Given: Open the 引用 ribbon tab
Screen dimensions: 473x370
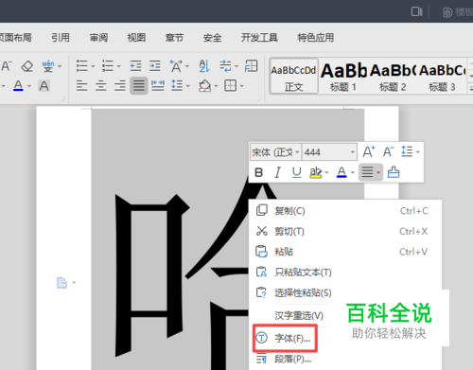Looking at the screenshot, I should [61, 38].
